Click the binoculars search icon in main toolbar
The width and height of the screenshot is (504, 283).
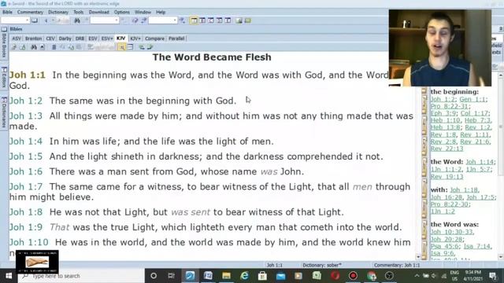(77, 20)
